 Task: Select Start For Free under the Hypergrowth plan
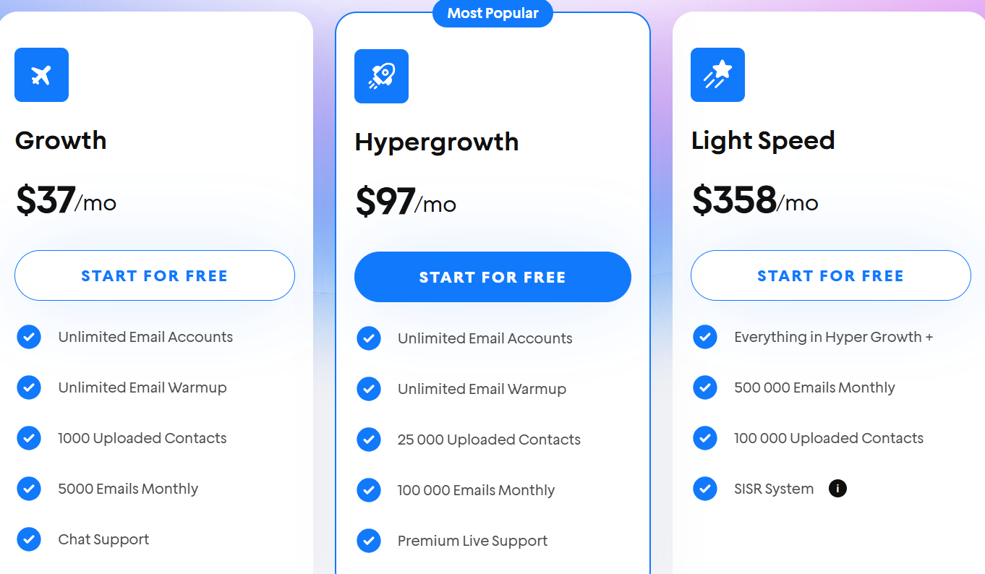click(492, 277)
